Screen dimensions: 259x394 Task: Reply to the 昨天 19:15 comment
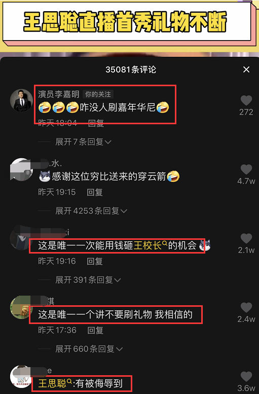tap(95, 193)
